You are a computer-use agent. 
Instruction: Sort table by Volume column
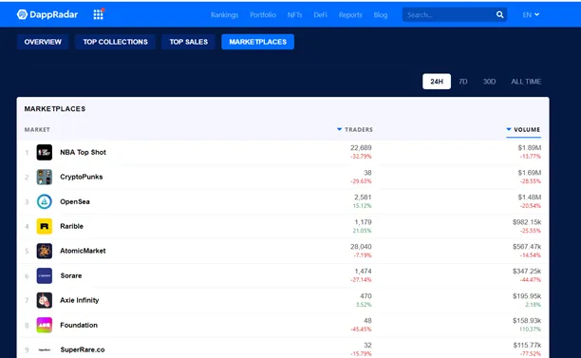523,129
